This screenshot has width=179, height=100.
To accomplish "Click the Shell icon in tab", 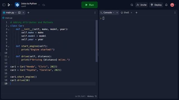I will click(122, 12).
